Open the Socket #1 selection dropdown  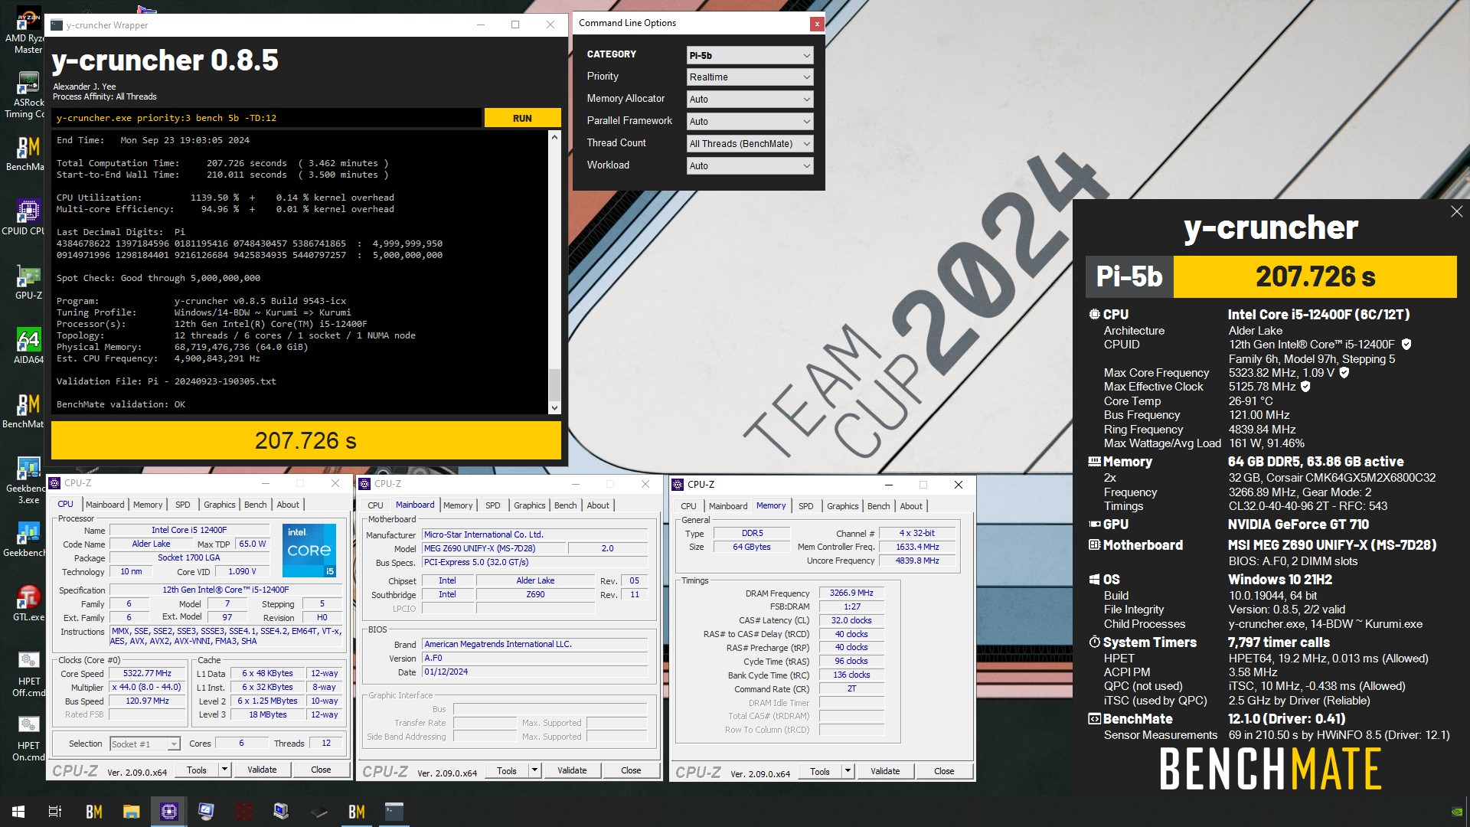(145, 744)
